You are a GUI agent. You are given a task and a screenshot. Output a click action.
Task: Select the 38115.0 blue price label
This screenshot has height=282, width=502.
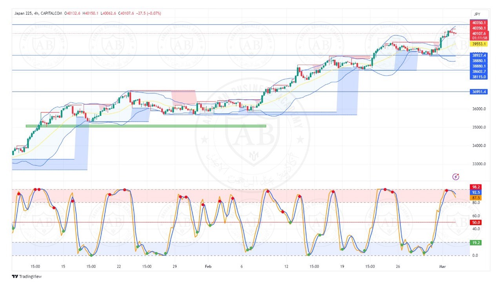479,77
